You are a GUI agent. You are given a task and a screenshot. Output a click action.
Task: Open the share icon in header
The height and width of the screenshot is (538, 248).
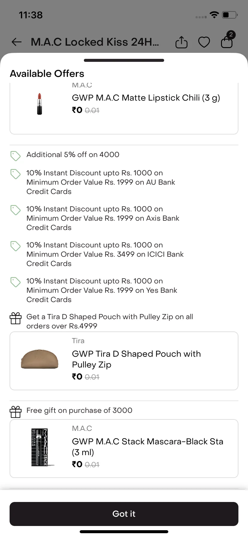181,42
